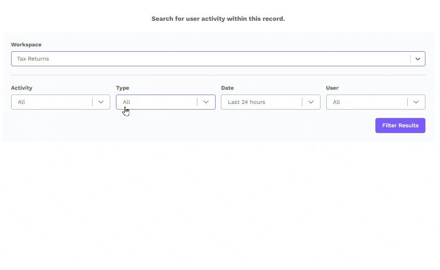
Task: Apply filters with the Filter Results button
Action: point(400,125)
